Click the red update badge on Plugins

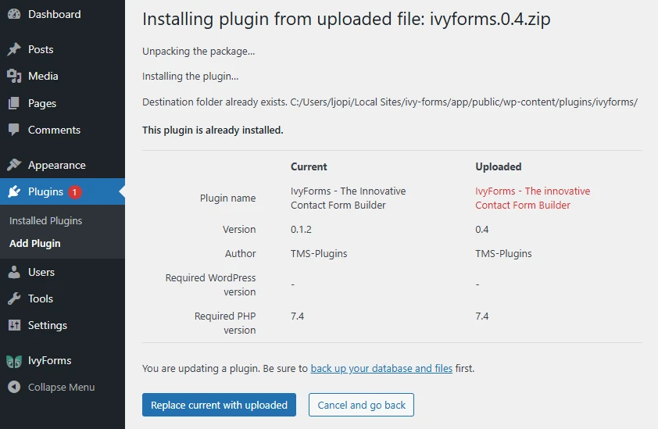click(75, 191)
